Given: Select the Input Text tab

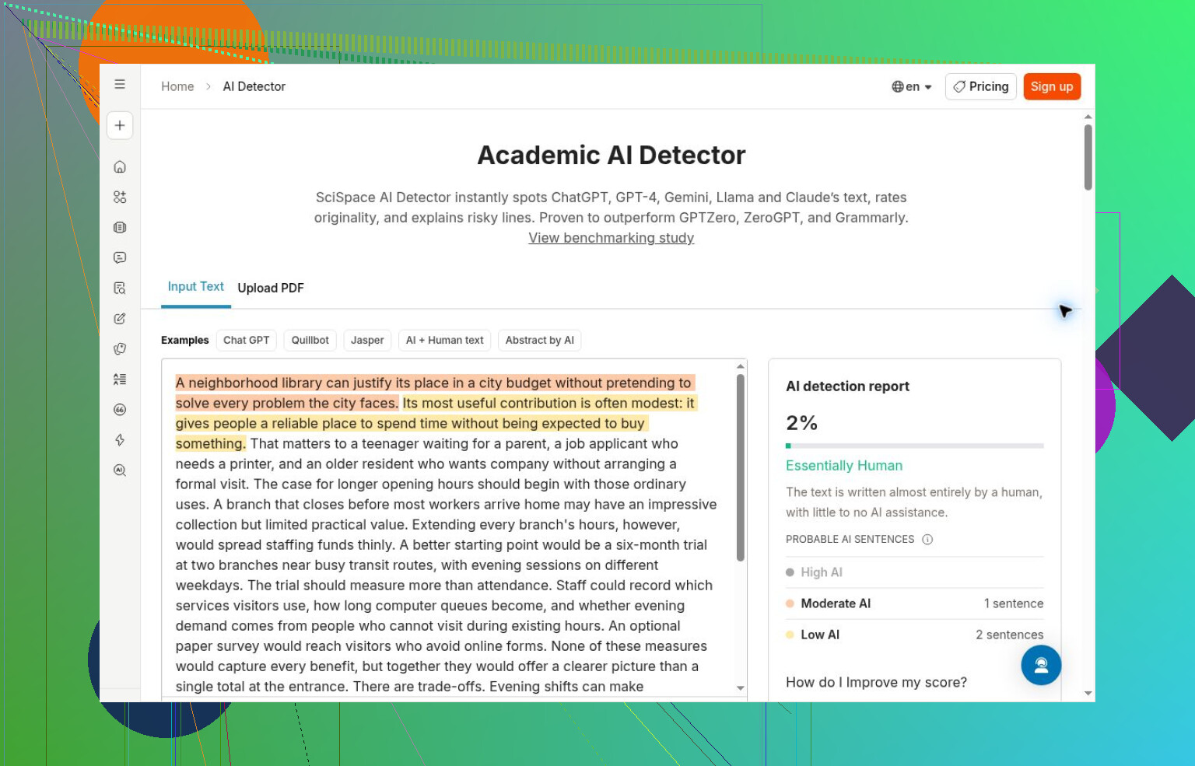Looking at the screenshot, I should (x=196, y=287).
